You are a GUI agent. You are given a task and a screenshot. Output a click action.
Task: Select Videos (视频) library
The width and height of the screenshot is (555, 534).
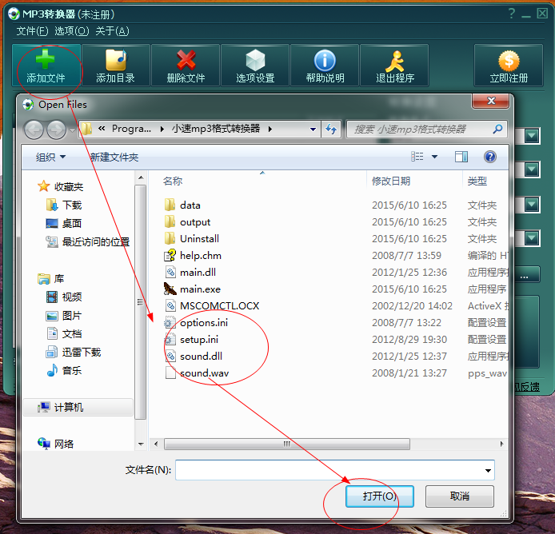pyautogui.click(x=64, y=297)
